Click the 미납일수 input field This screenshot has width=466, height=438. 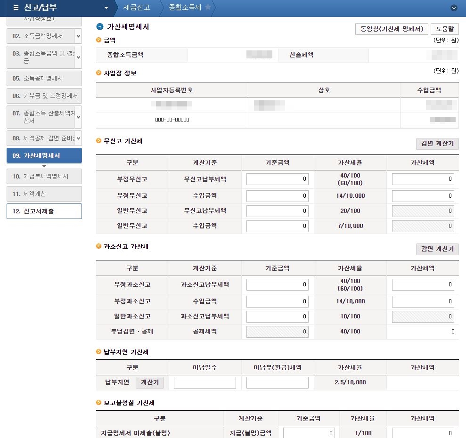click(x=205, y=382)
